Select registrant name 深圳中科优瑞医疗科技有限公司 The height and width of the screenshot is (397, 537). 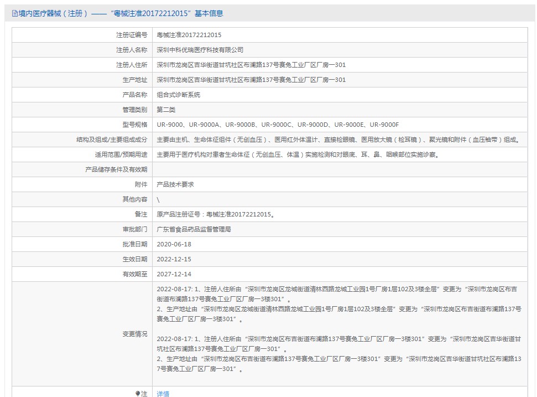(200, 50)
